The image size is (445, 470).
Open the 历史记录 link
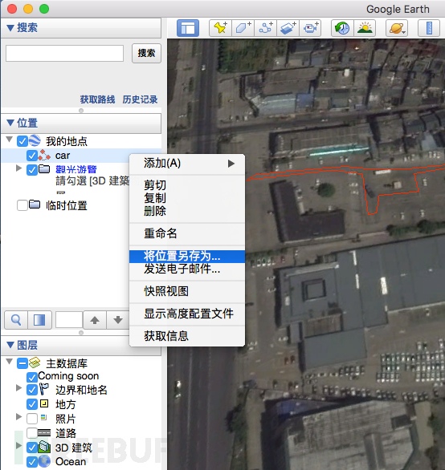pos(140,99)
